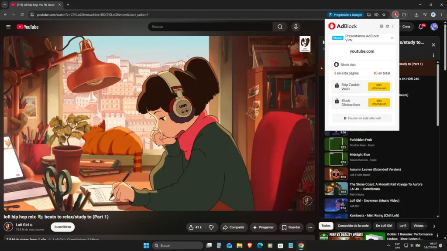Bookmark this page with the star icon
Screen dimensions: 447x251
point(384,14)
